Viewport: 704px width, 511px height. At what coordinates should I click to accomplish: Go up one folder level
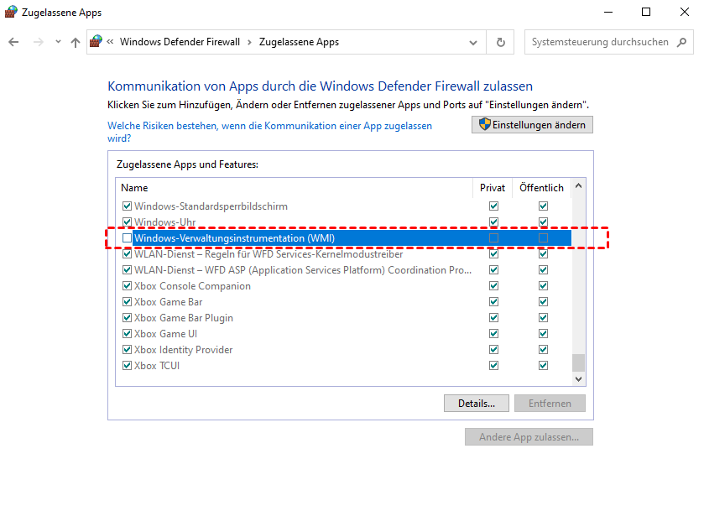pyautogui.click(x=76, y=42)
